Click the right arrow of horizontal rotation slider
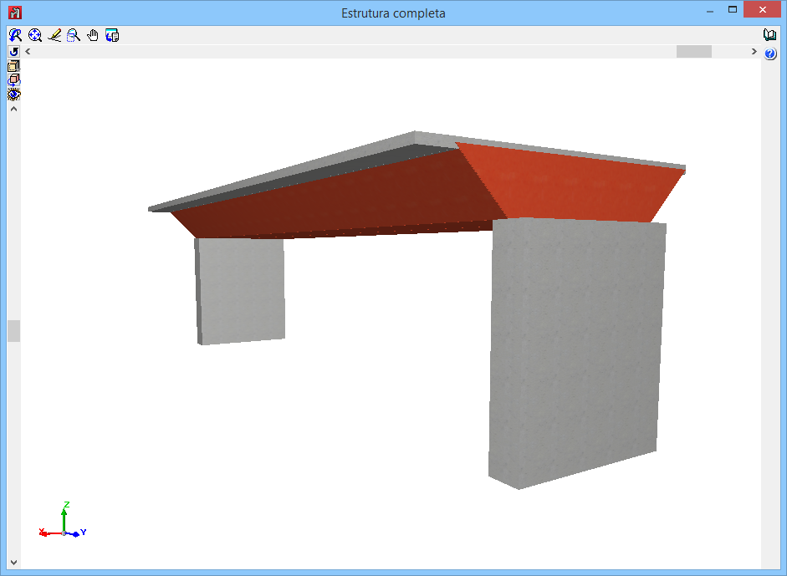Image resolution: width=787 pixels, height=576 pixels. (754, 51)
